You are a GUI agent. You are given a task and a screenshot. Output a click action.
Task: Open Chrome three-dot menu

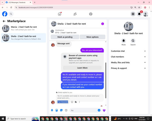pos(149,7)
